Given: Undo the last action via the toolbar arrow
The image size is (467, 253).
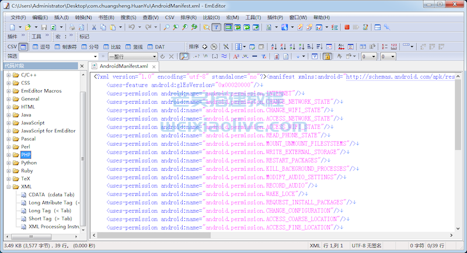Looking at the screenshot, I should pyautogui.click(x=132, y=27).
